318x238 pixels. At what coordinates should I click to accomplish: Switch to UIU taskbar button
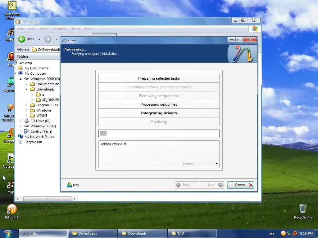(x=192, y=233)
